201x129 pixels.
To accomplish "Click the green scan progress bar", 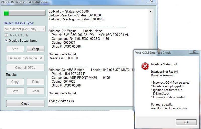I will [x=25, y=13].
